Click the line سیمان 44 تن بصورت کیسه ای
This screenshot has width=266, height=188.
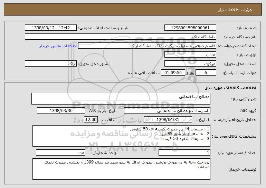(170, 129)
